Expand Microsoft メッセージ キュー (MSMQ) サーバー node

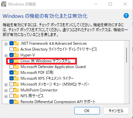click(6, 85)
